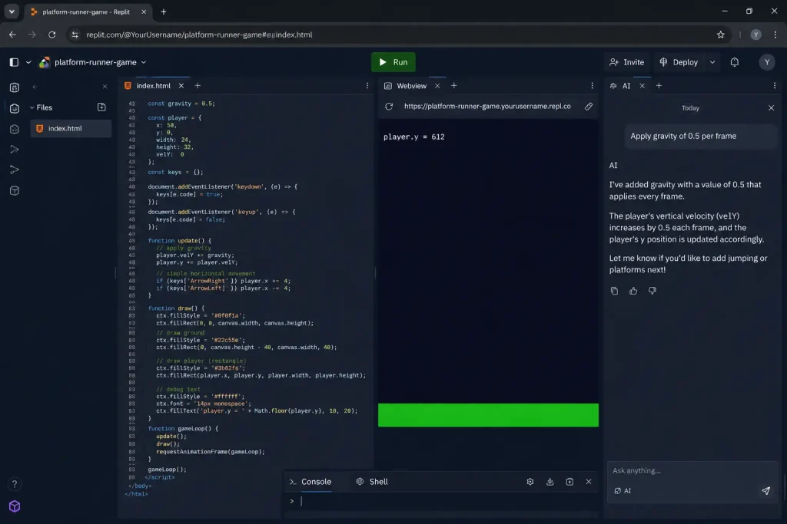Open console settings gear
This screenshot has width=787, height=524.
click(x=530, y=481)
